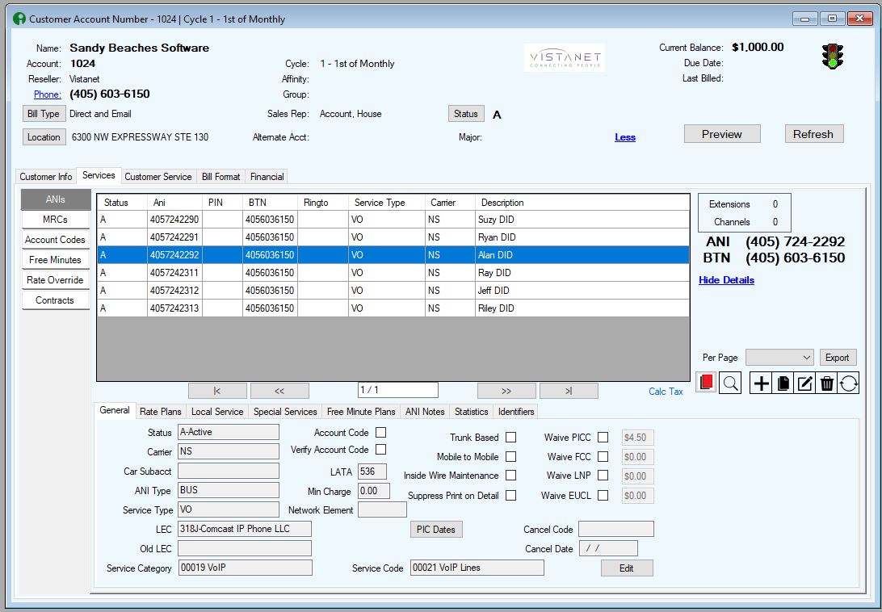This screenshot has height=612, width=882.
Task: Click the Refresh button
Action: (813, 134)
